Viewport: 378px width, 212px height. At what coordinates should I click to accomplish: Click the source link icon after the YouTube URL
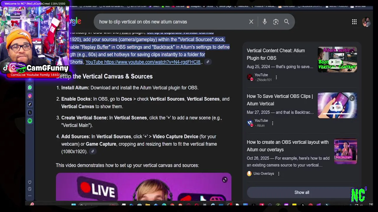tap(208, 62)
